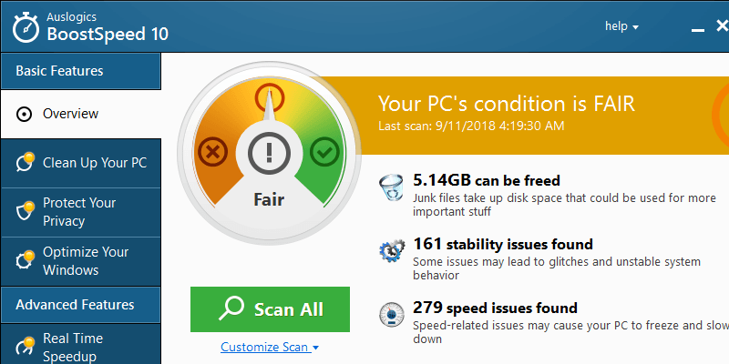Image resolution: width=729 pixels, height=364 pixels.
Task: Click the Optimize Your Windows icon
Action: (26, 261)
